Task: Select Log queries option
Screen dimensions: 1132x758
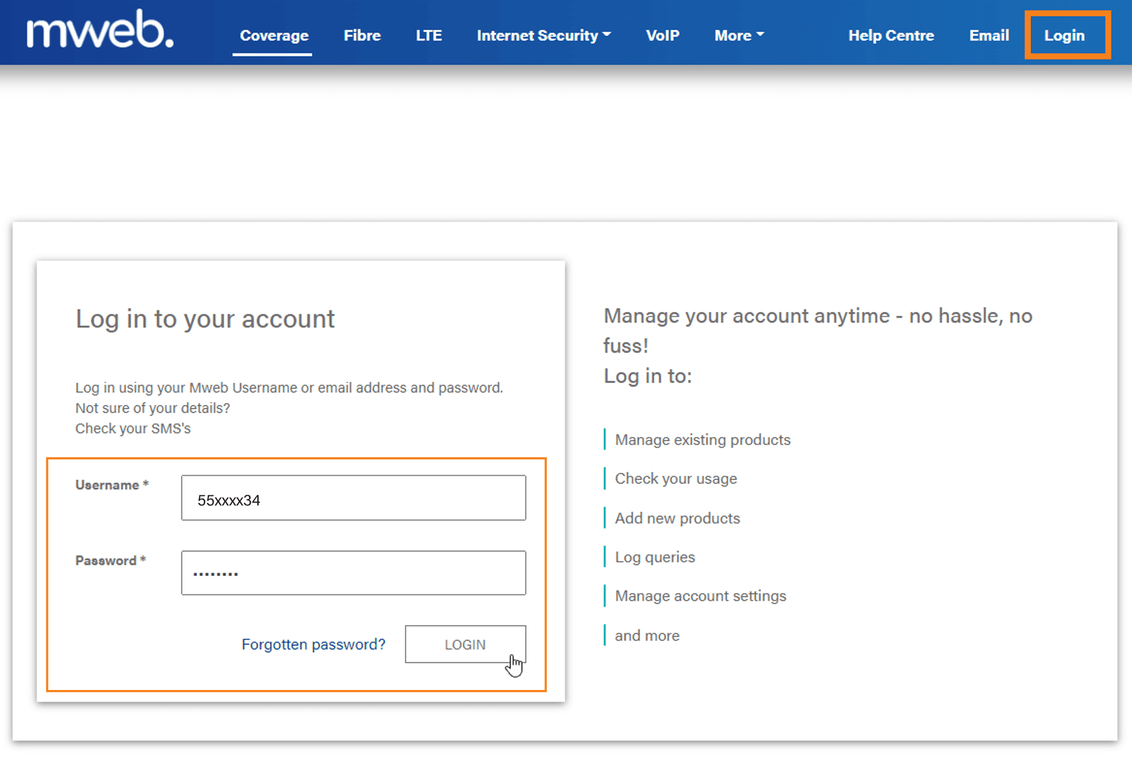Action: pyautogui.click(x=654, y=557)
